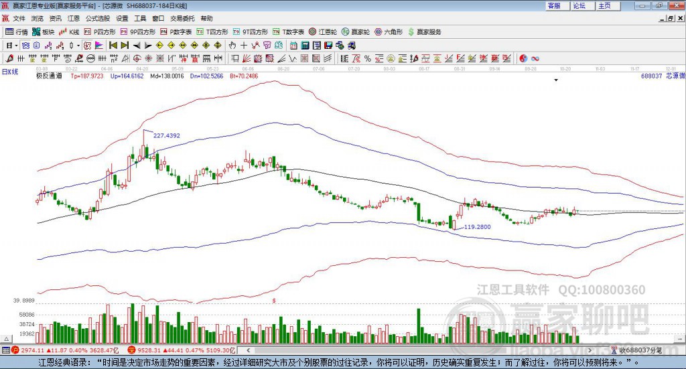Select the hand pan tool
The width and height of the screenshot is (686, 369).
coord(232,46)
